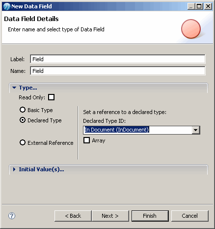Viewport: 215px width, 229px height.
Task: Go to the Next wizard page
Action: [110, 216]
